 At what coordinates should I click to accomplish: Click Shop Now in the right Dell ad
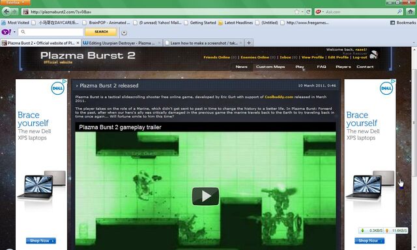click(369, 241)
